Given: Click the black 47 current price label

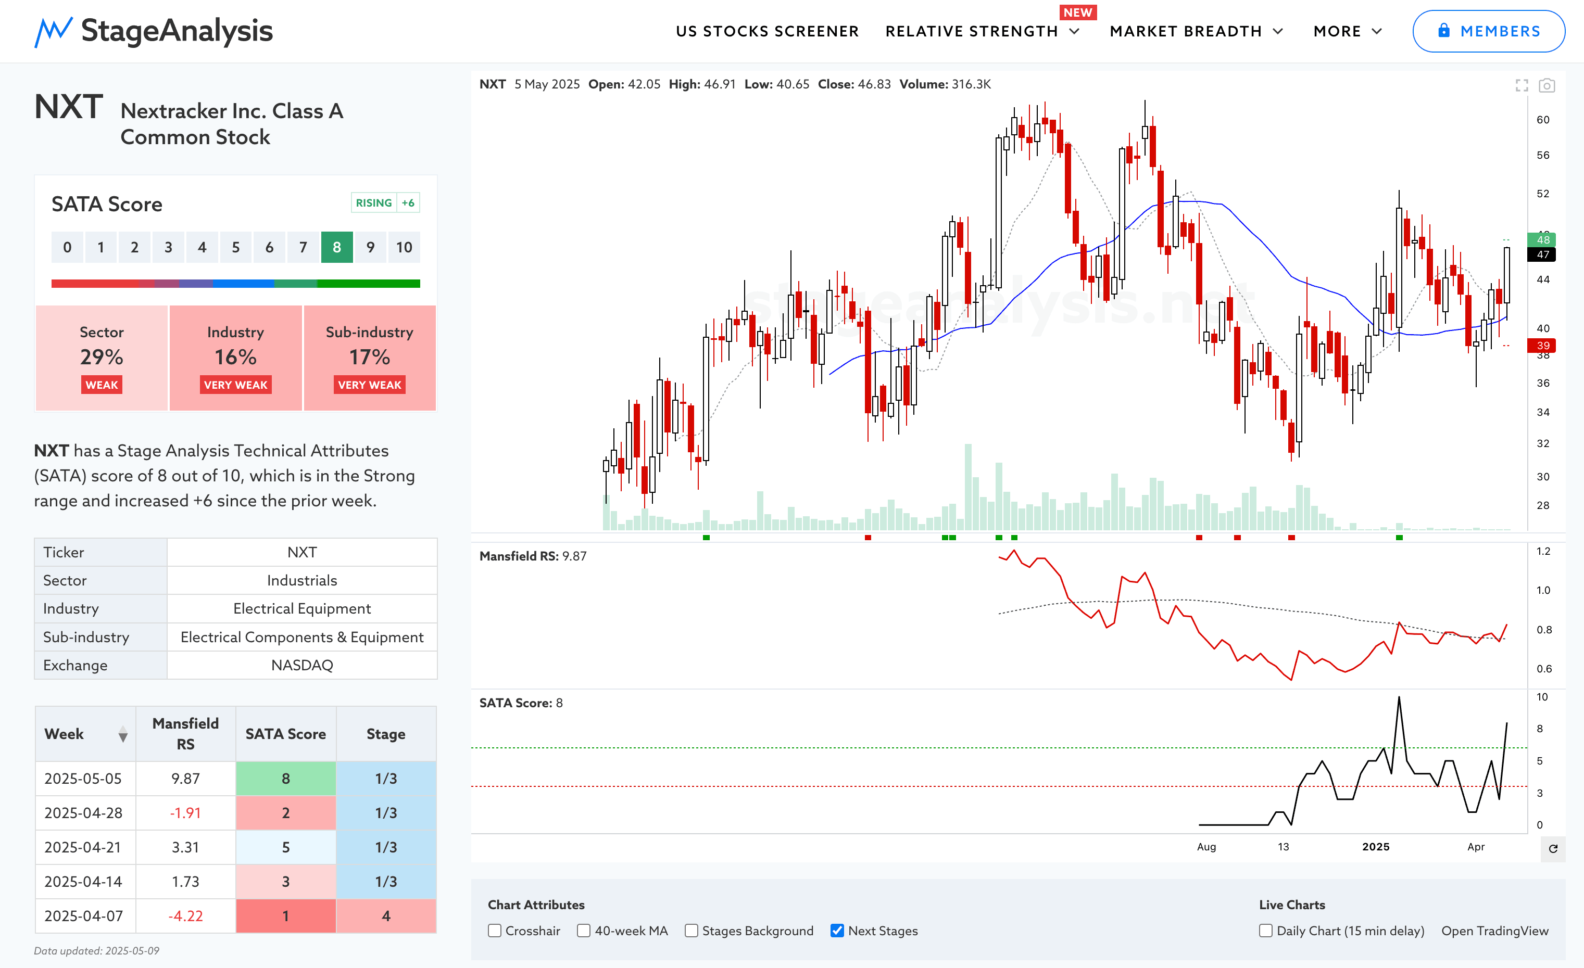Looking at the screenshot, I should [x=1542, y=254].
